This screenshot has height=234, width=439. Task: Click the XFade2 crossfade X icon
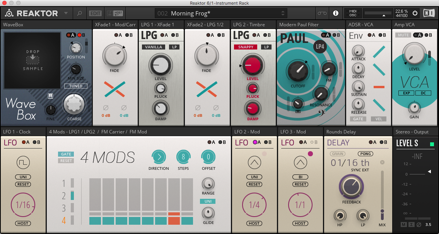pos(206,89)
